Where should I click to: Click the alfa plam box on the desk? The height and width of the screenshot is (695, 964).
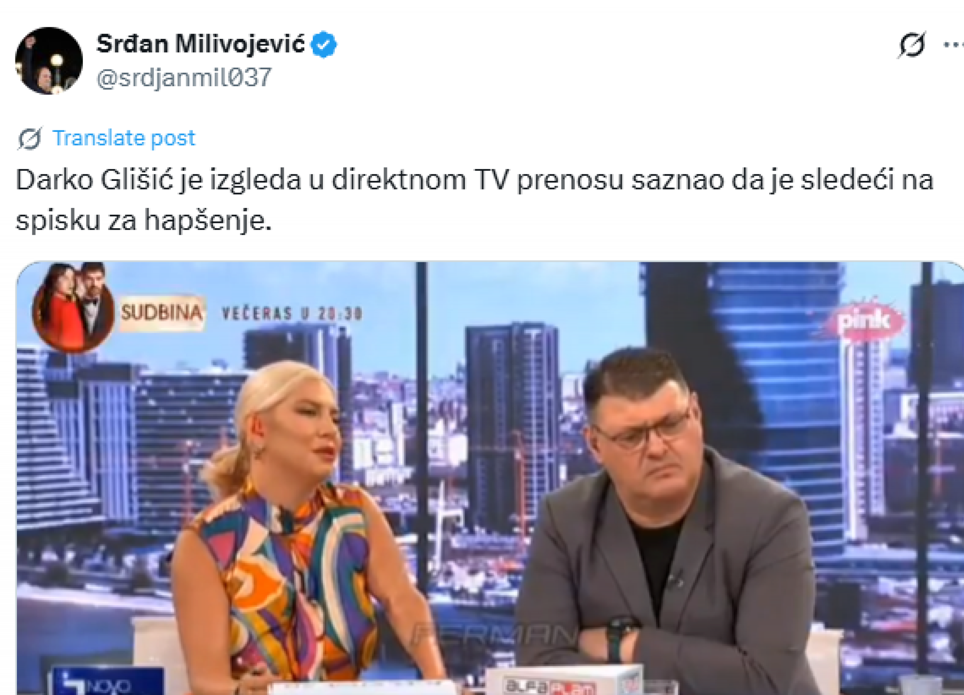coord(563,682)
